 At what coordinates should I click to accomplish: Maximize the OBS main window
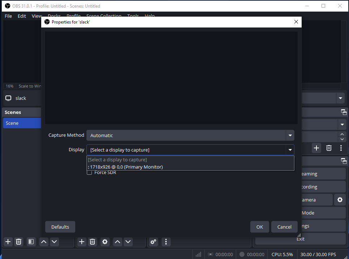(323, 6)
